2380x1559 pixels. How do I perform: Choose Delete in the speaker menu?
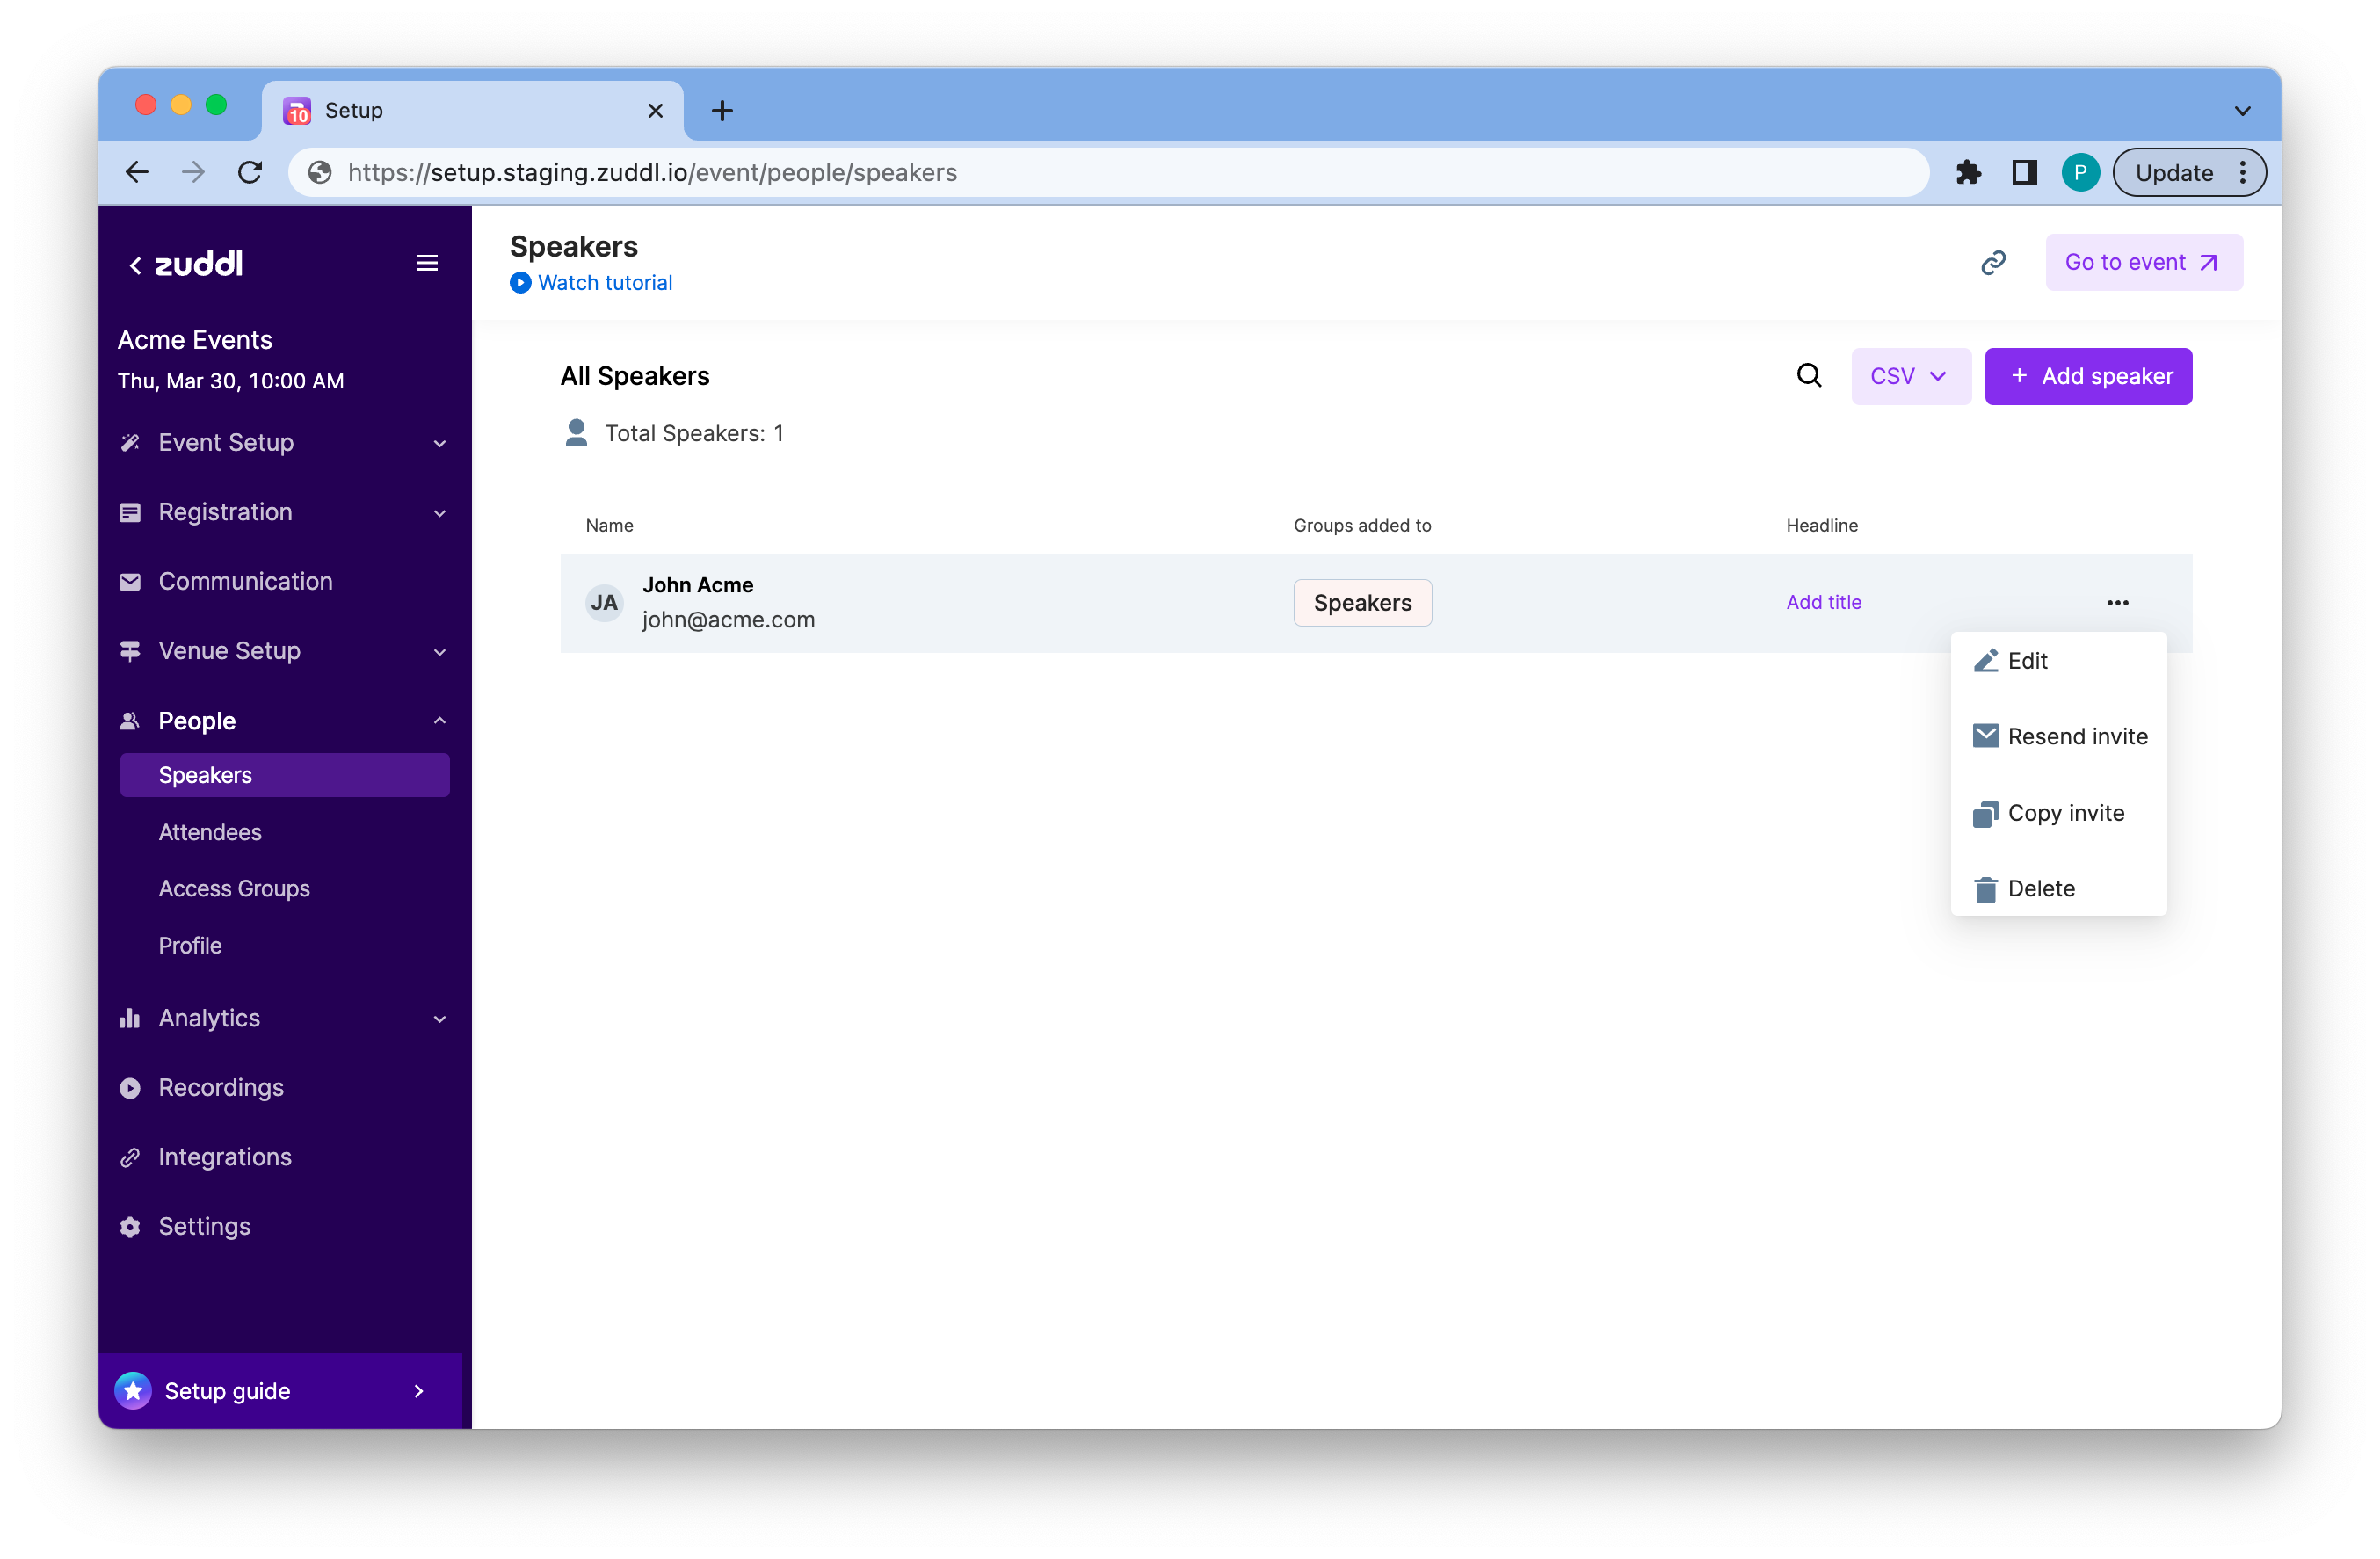[2040, 889]
